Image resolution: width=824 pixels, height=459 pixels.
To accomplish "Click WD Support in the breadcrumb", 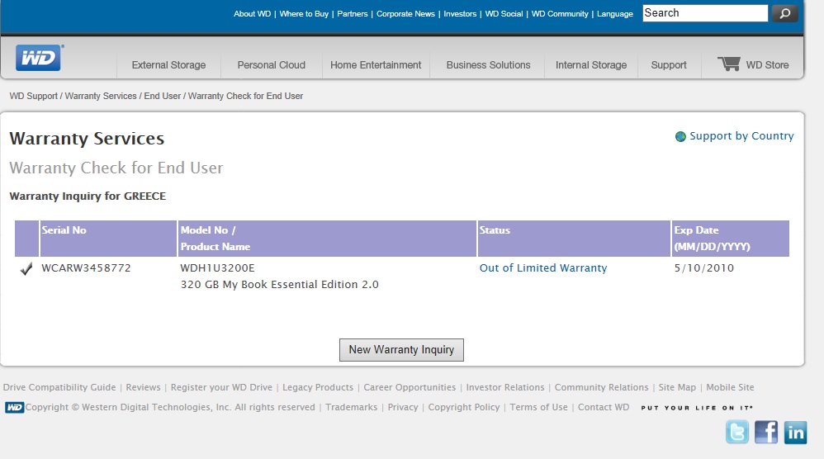I will pos(34,96).
